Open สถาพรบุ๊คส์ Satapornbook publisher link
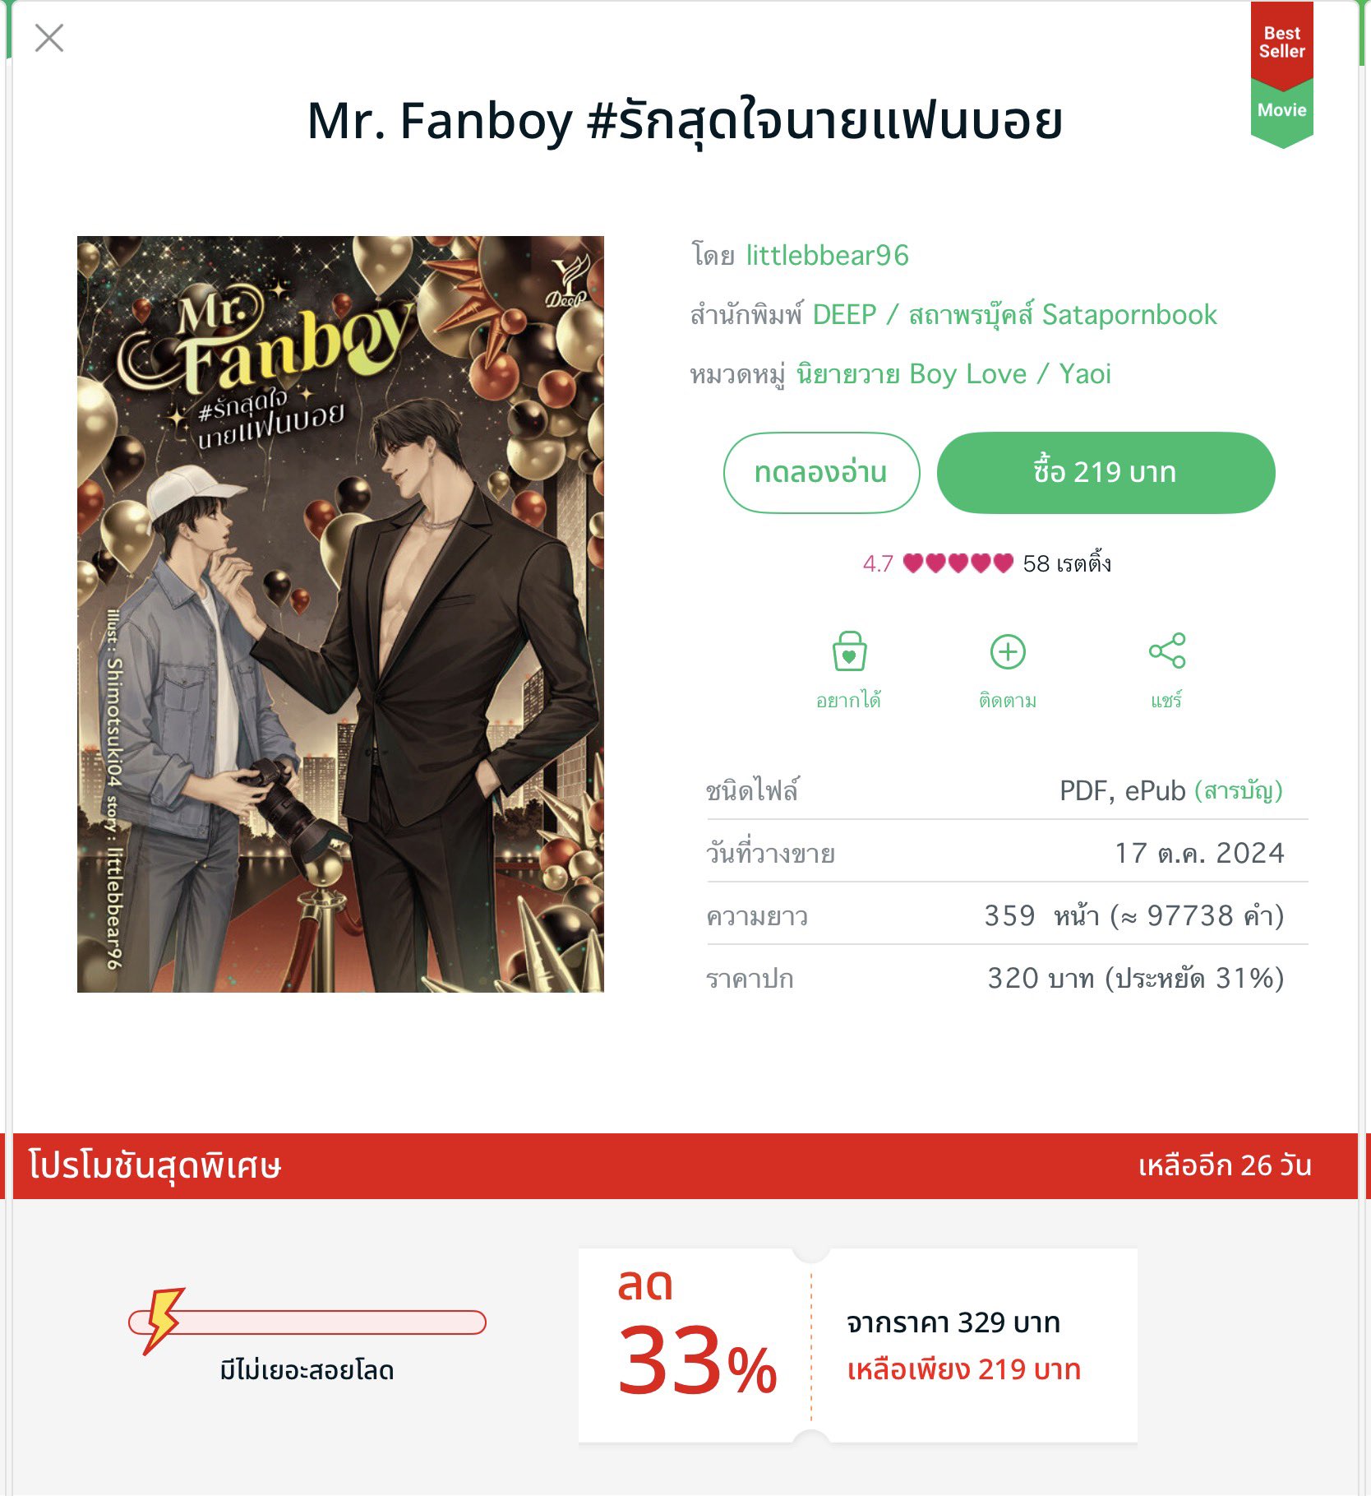1371x1496 pixels. [1062, 315]
